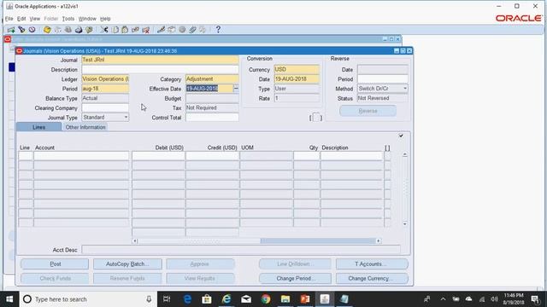Open the Help menu
547x307 pixels.
click(x=105, y=19)
